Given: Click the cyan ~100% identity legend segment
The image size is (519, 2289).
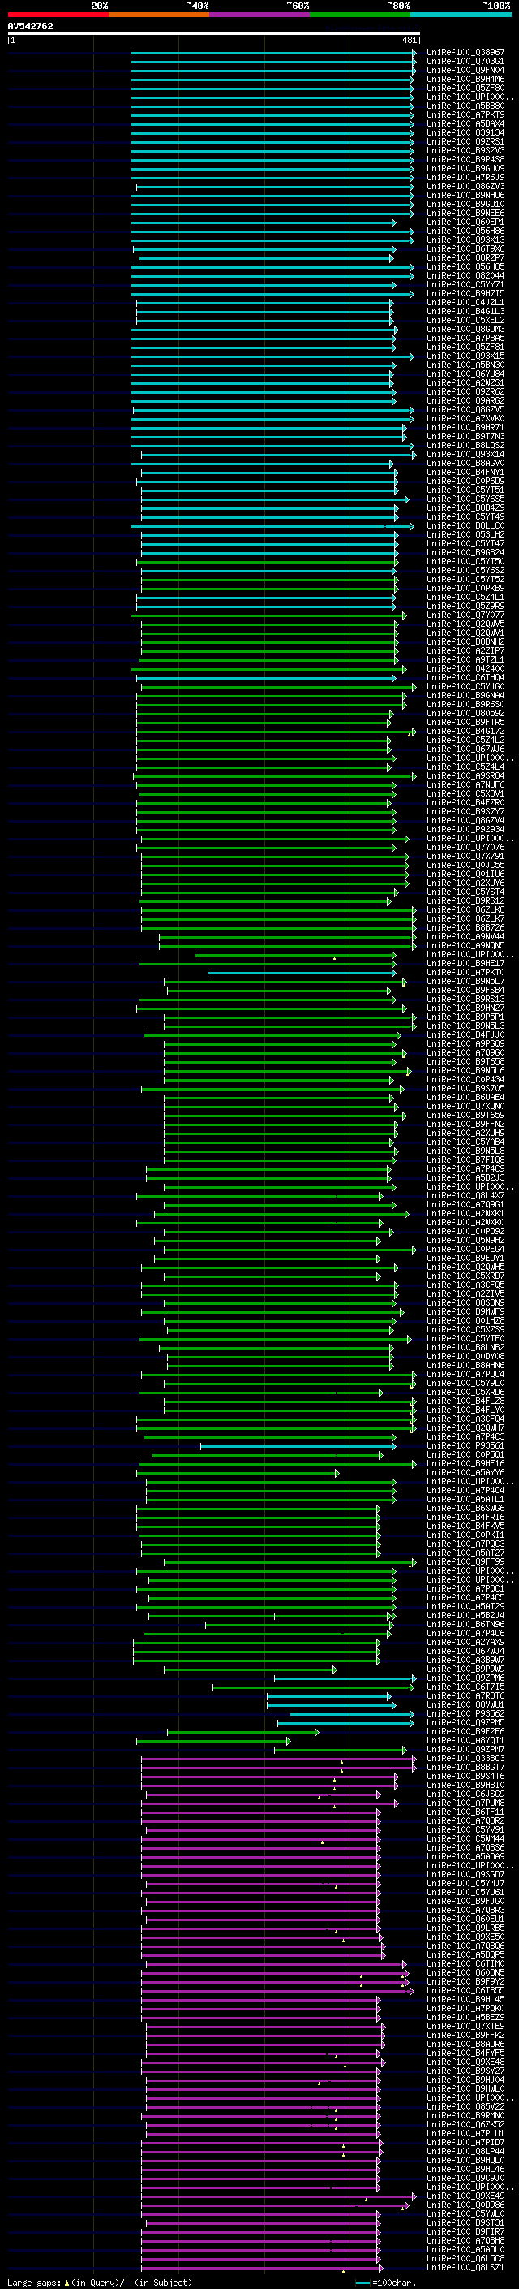Looking at the screenshot, I should click(461, 15).
